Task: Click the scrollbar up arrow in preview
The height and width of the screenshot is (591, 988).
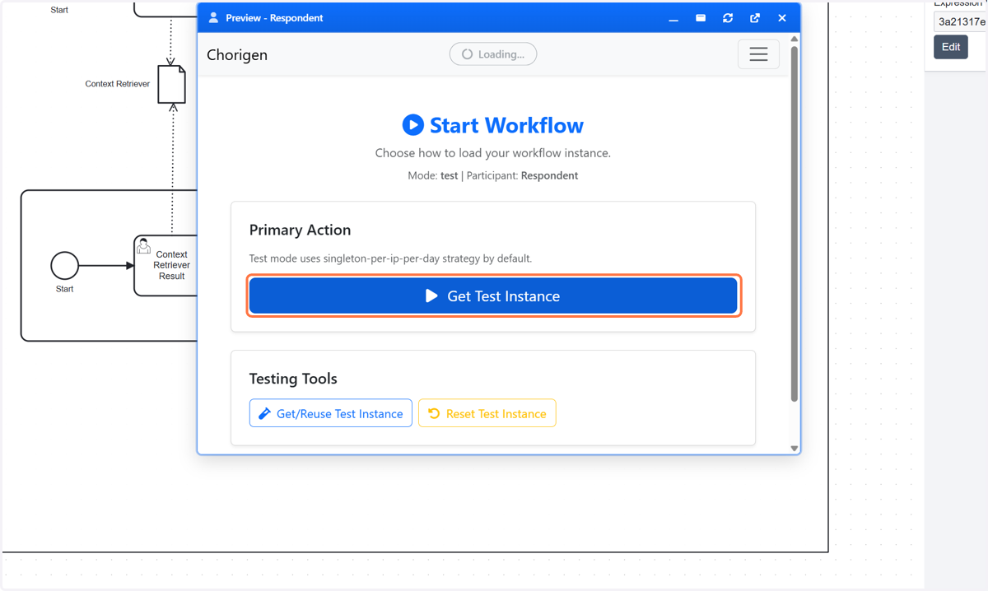Action: point(795,39)
